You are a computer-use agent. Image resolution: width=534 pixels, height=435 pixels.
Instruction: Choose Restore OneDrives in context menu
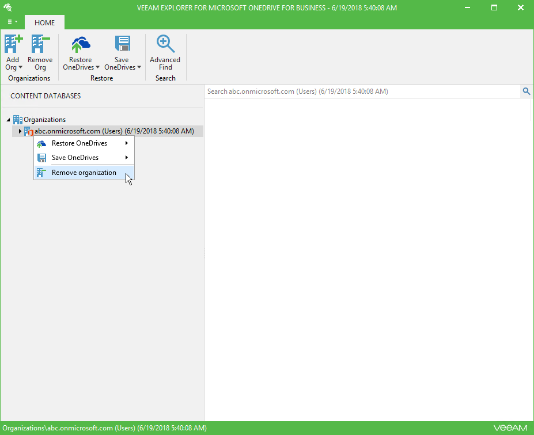(x=84, y=143)
